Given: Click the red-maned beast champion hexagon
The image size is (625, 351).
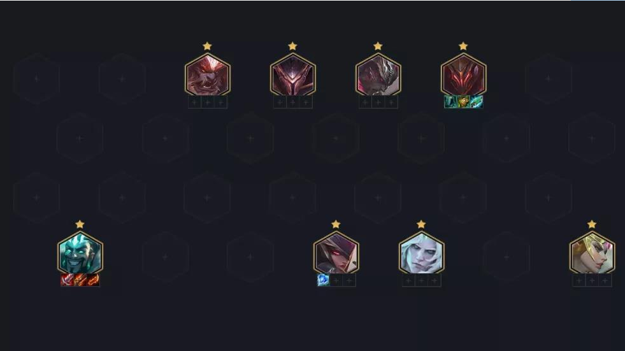Looking at the screenshot, I should [x=208, y=75].
